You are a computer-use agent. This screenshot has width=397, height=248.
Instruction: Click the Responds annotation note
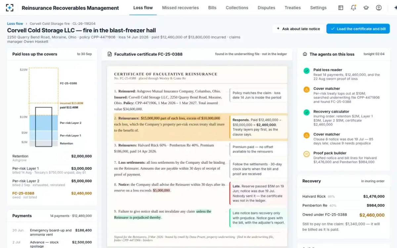coord(259,127)
